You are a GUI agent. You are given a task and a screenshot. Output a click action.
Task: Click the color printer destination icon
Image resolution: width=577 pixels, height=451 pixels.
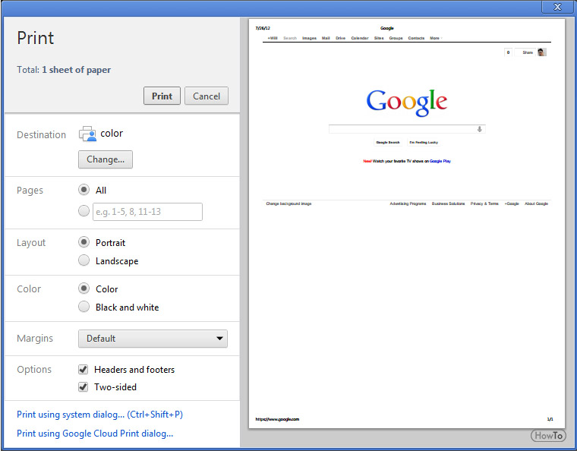pos(87,134)
